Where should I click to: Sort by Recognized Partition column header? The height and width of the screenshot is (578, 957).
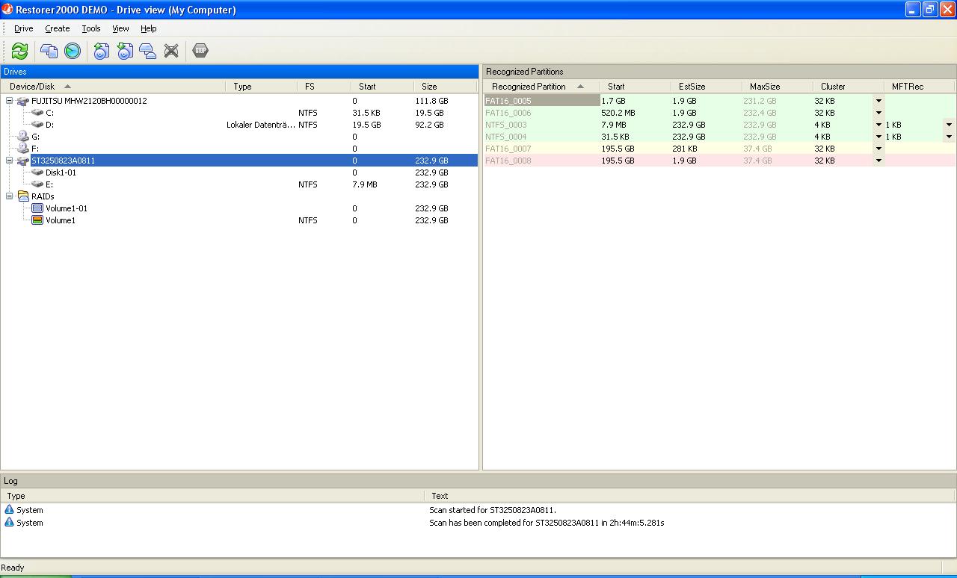point(541,87)
